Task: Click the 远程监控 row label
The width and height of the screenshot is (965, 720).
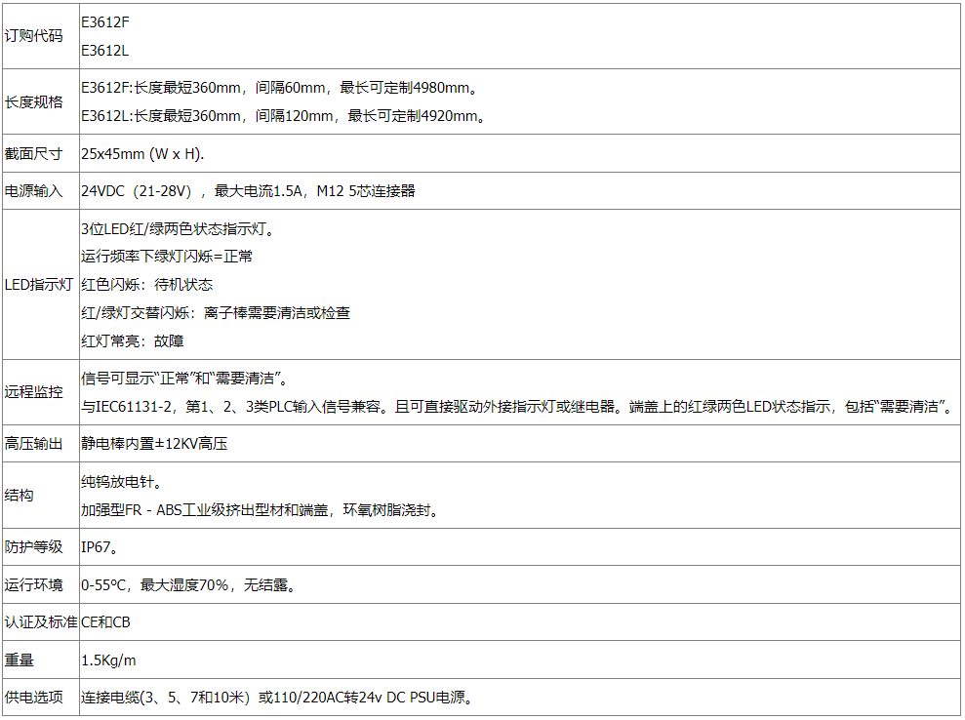Action: point(34,392)
